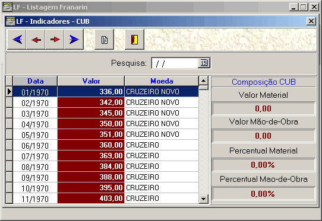Screen dimensions: 322x221
Task: Click the grid vertical scrollbar thumb
Action: coord(204,88)
